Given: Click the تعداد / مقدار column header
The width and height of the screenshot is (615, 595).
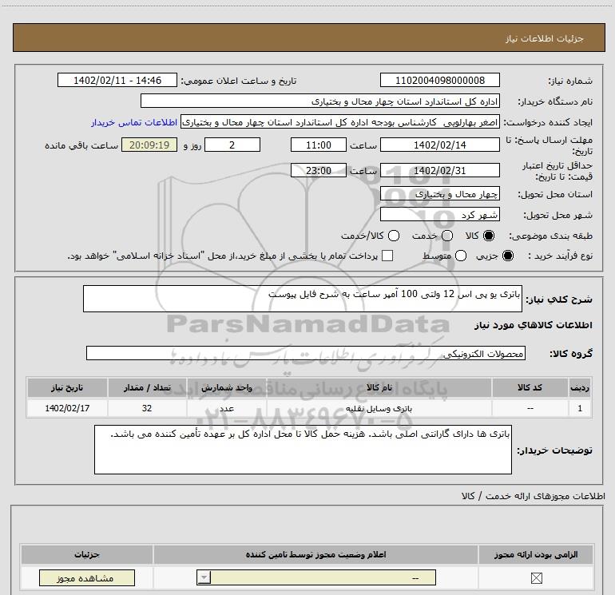Looking at the screenshot, I should coord(147,387).
